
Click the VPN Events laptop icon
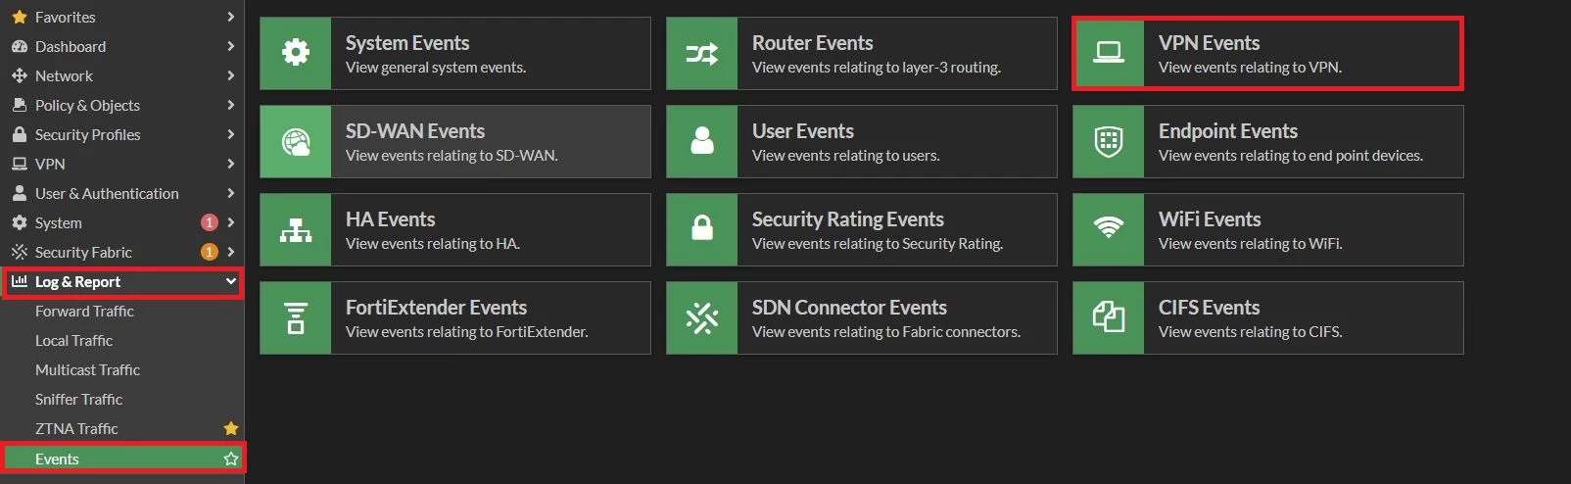[x=1109, y=53]
